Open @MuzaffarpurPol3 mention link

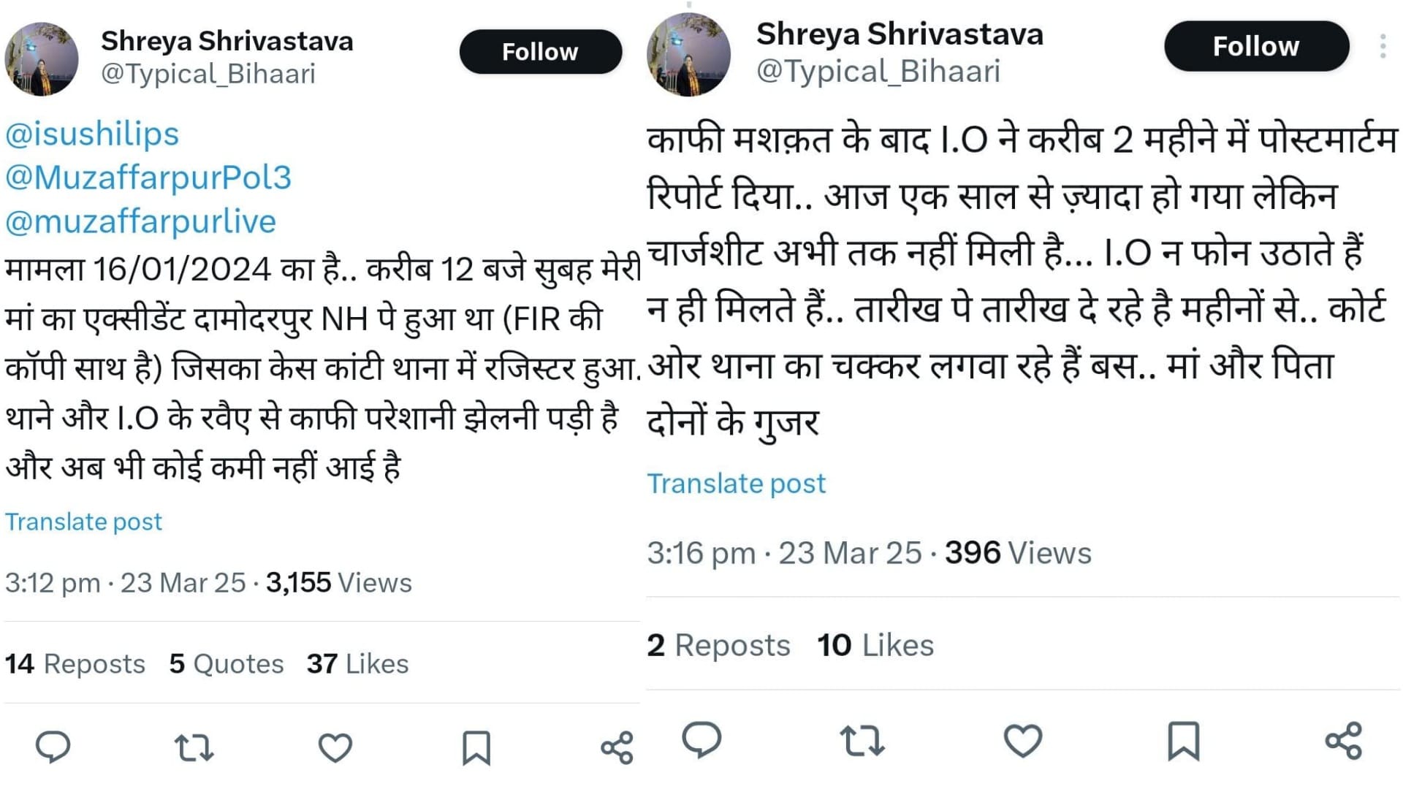point(148,178)
